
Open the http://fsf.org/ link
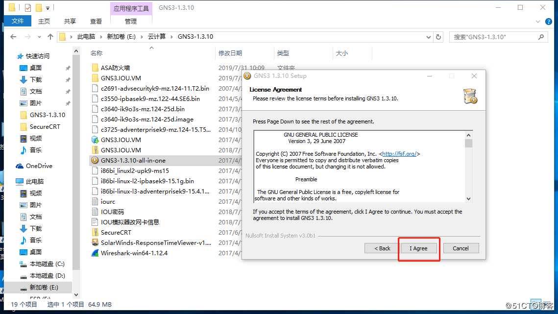point(399,154)
